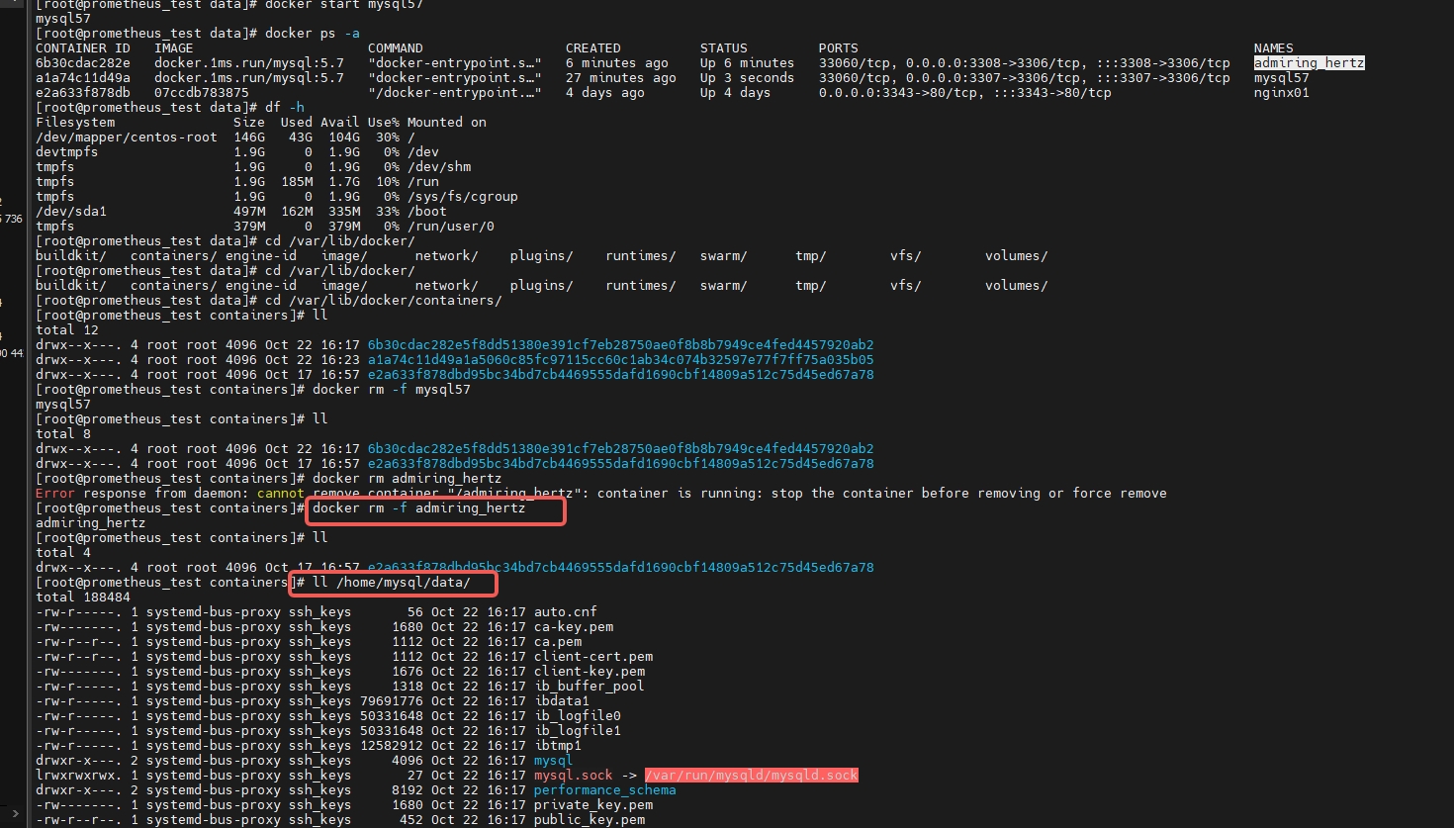Click the ca-key.pem file name
The width and height of the screenshot is (1454, 828).
pyautogui.click(x=573, y=627)
